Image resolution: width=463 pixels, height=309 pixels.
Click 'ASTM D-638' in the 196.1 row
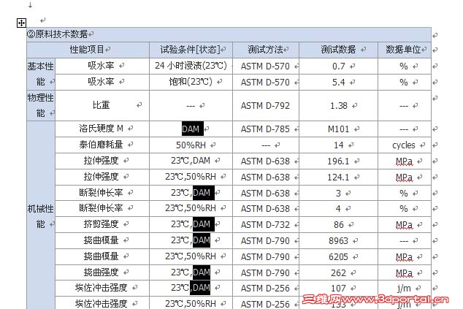click(x=265, y=161)
